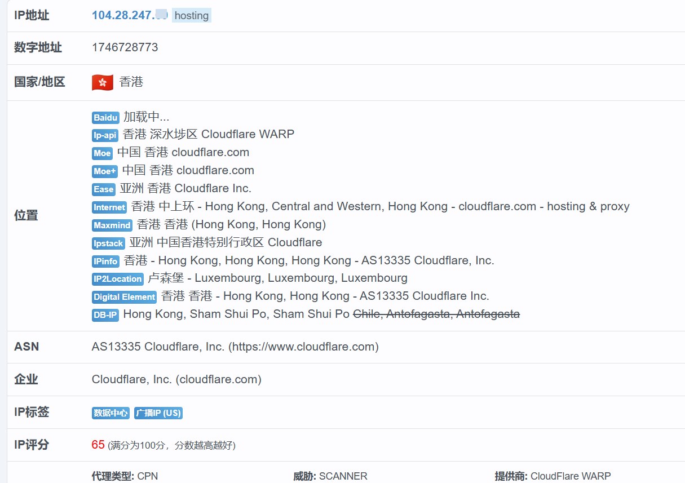Click the 数据中心 IP tag

click(x=111, y=413)
